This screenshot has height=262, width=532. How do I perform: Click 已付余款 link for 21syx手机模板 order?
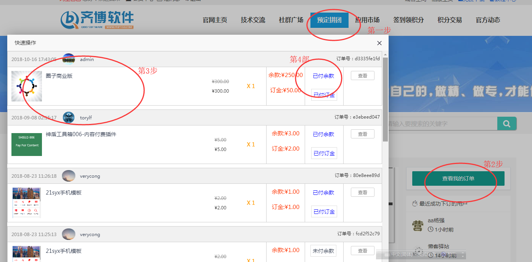pos(323,193)
